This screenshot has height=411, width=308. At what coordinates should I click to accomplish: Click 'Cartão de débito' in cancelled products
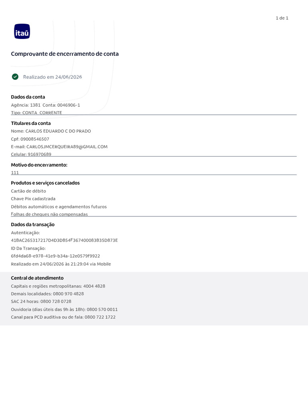(28, 191)
